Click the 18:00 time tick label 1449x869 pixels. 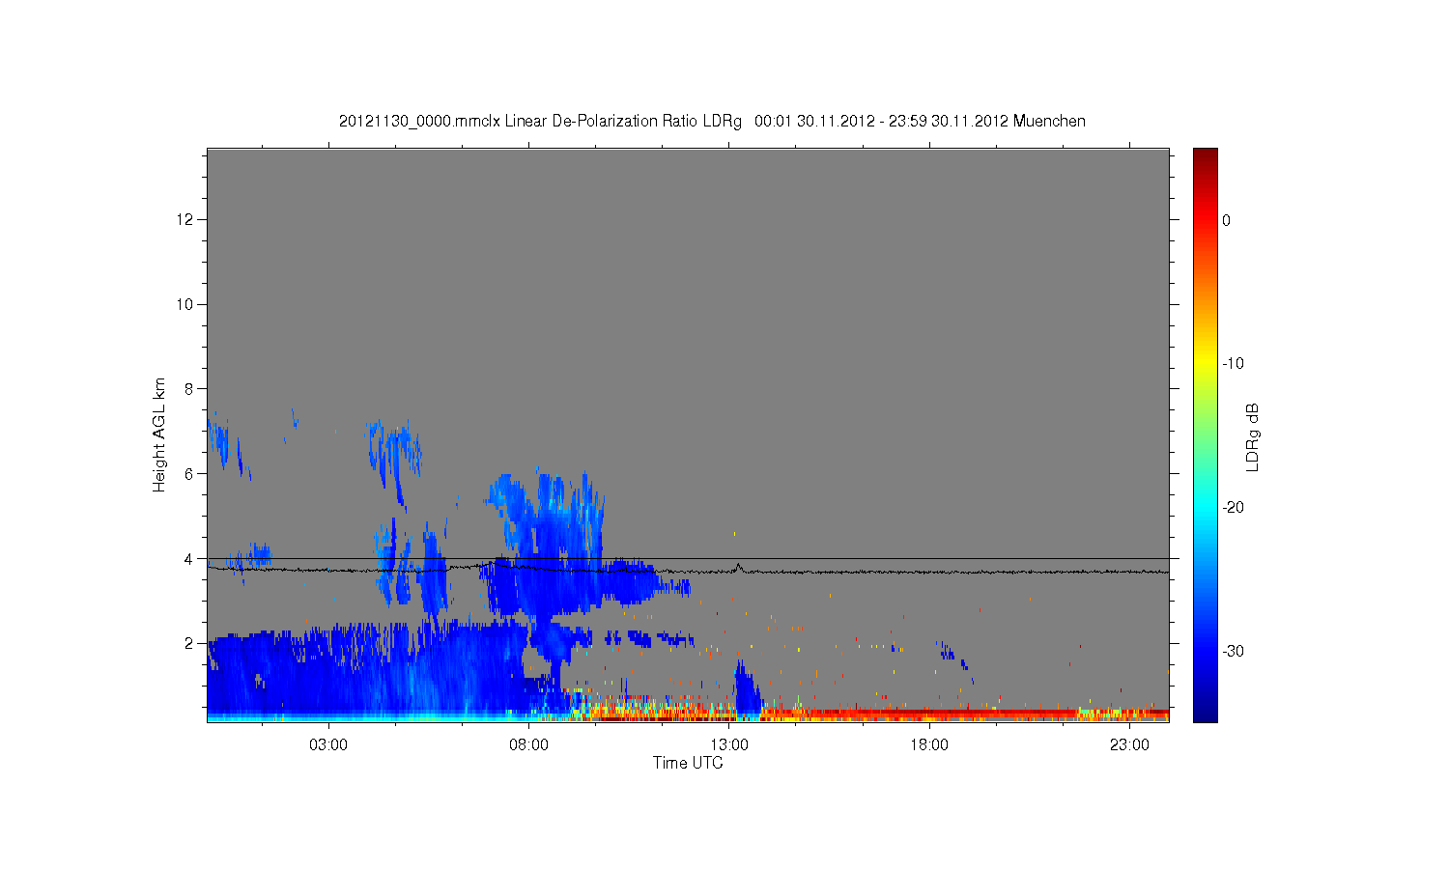tap(929, 745)
